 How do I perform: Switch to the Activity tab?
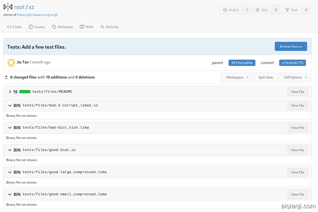[x=109, y=27]
